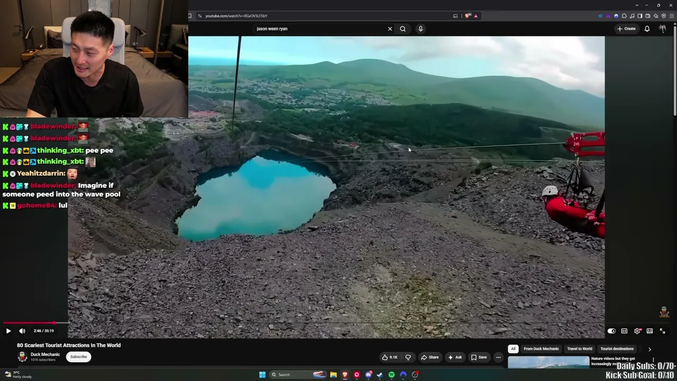This screenshot has width=677, height=381.
Task: Open the browser extensions puzzle icon
Action: click(x=624, y=16)
